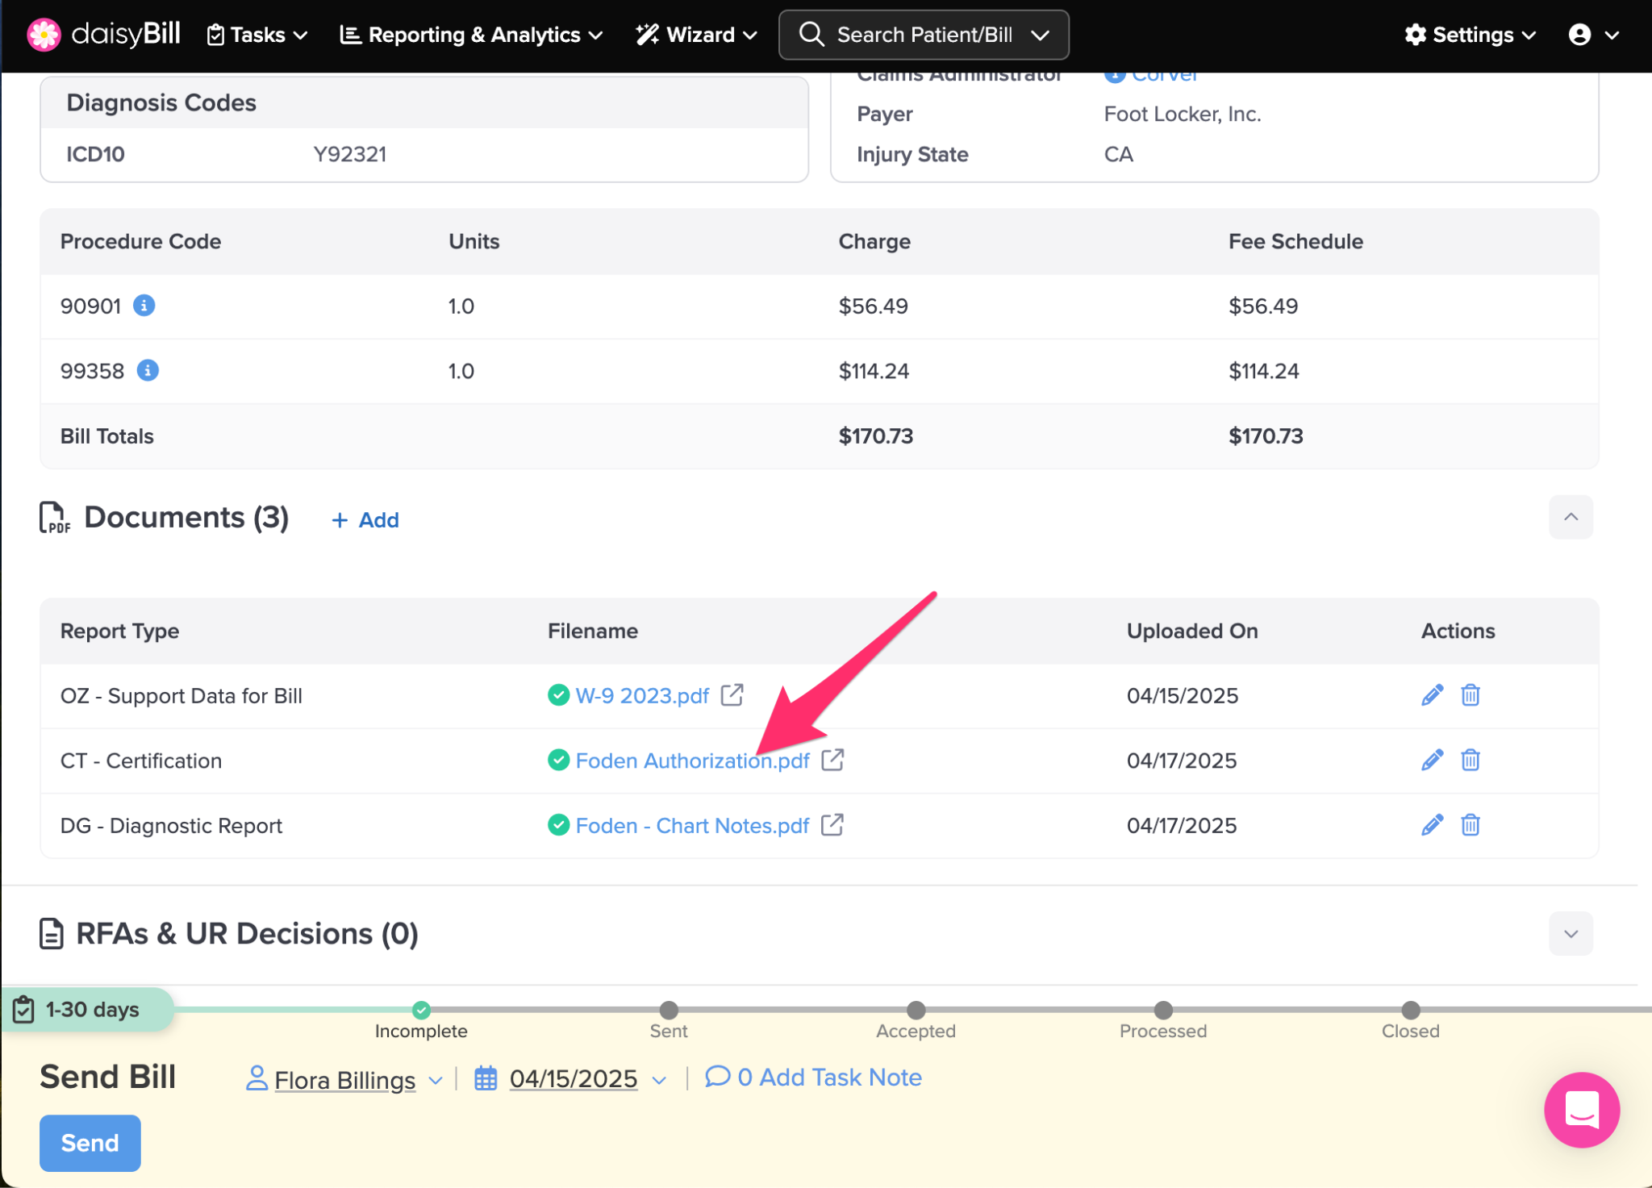The image size is (1652, 1188).
Task: Delete the Foden Authorization.pdf document
Action: coord(1470,760)
